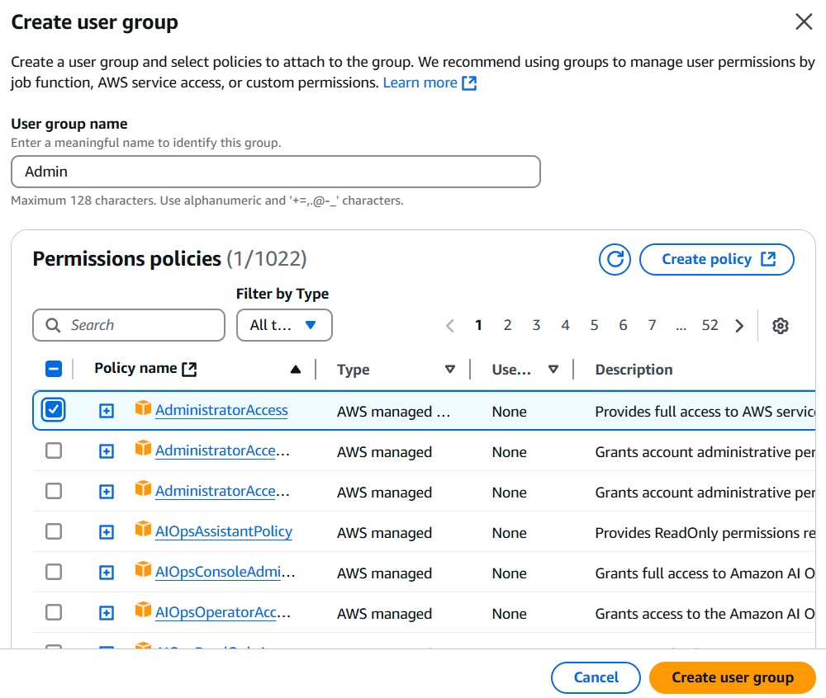Uncheck the AdministratorAccess policy checkbox
Screen dimensions: 826x698
(x=54, y=410)
